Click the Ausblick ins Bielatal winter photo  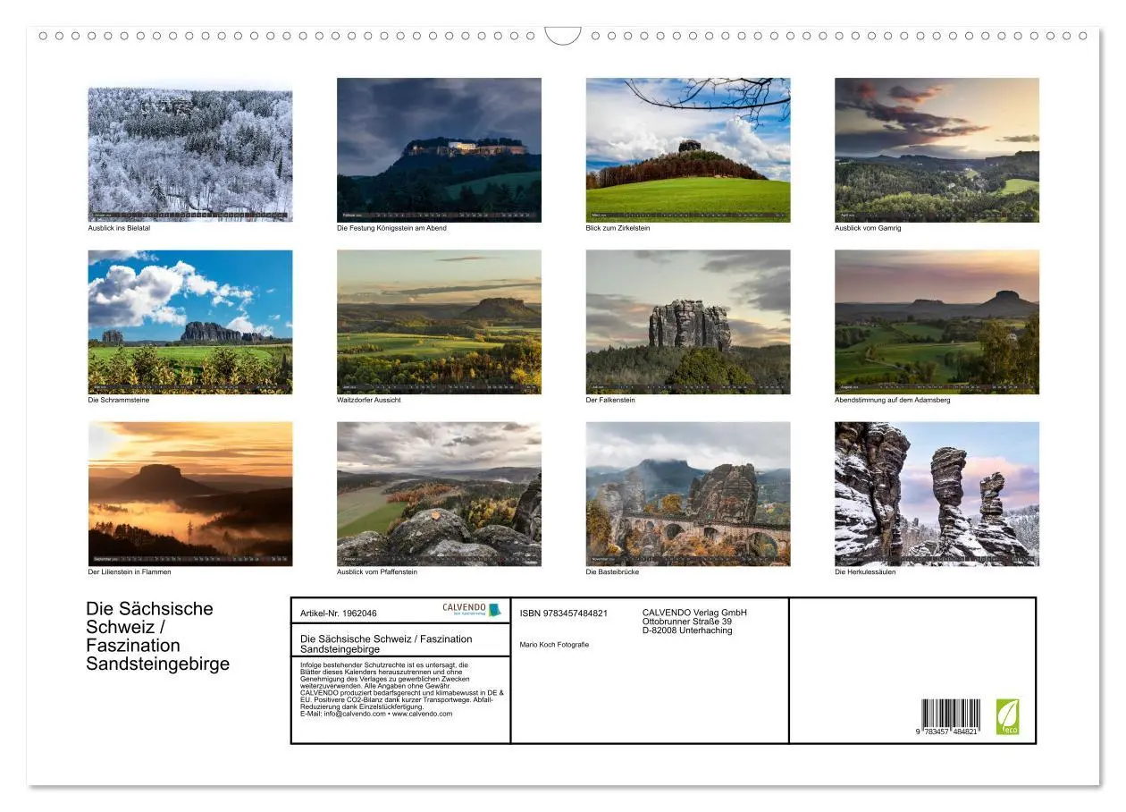point(190,150)
